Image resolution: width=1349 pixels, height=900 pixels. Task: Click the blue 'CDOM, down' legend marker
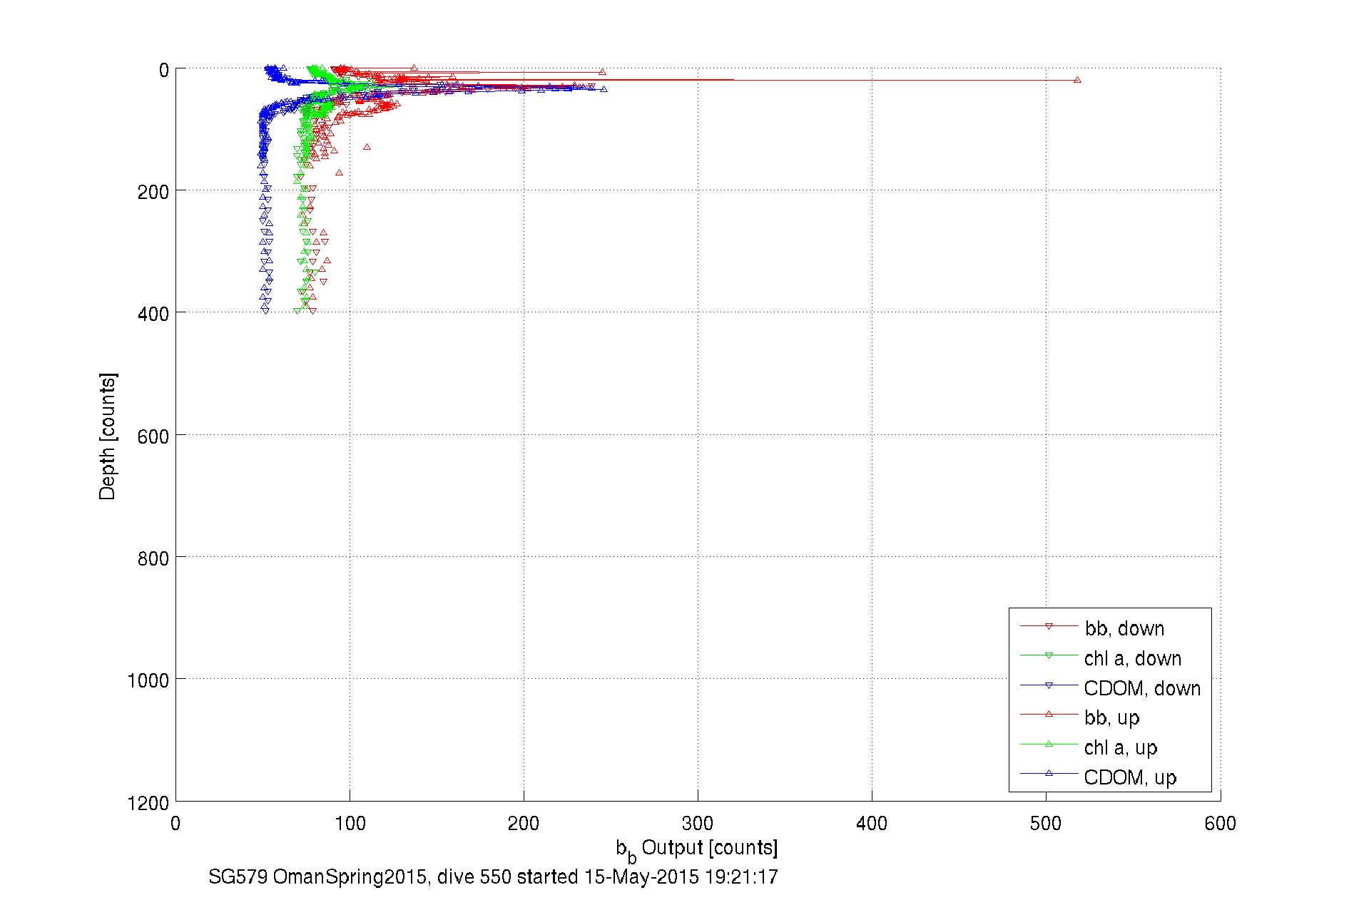point(1049,685)
